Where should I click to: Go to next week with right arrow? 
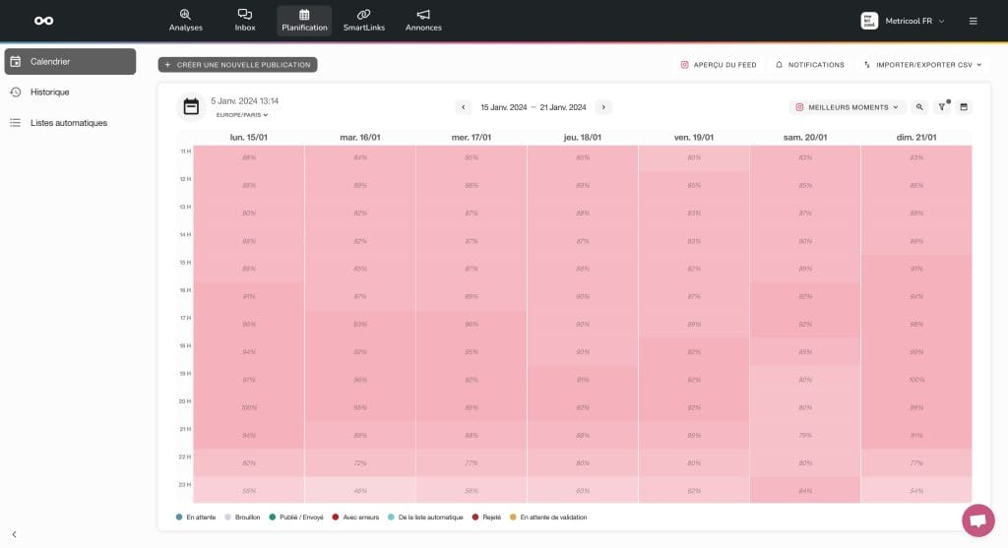[x=603, y=107]
